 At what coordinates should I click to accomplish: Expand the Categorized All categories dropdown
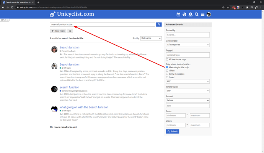click(x=188, y=45)
